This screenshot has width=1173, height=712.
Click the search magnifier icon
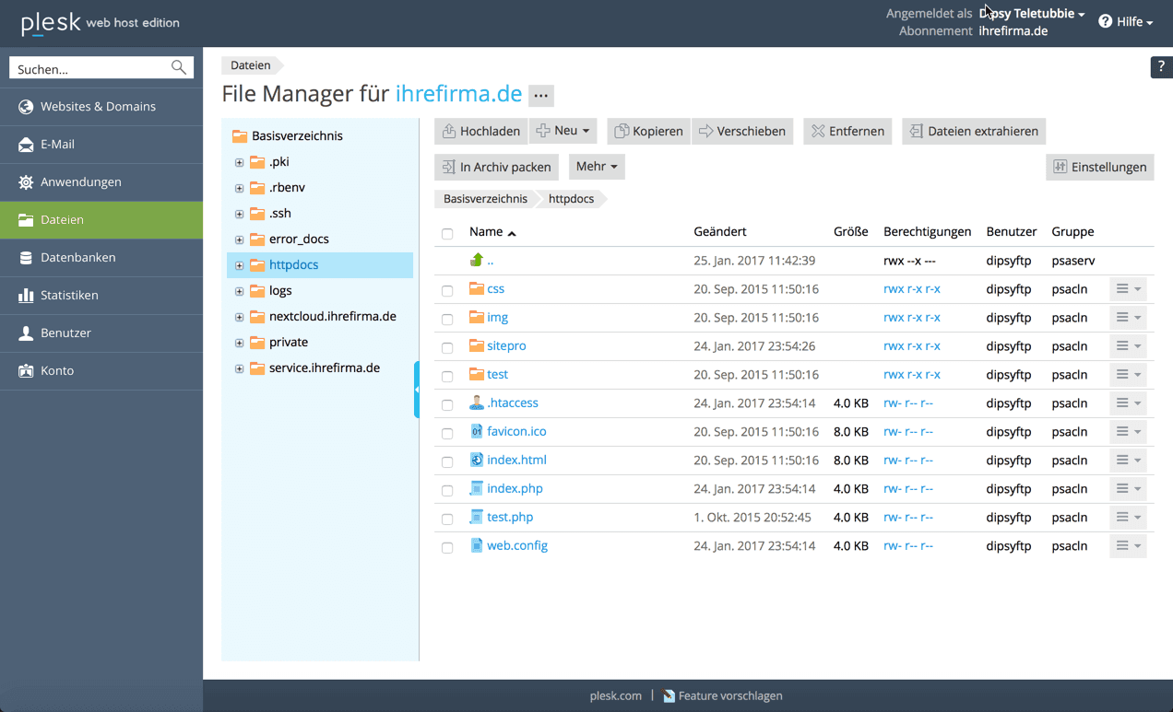[179, 67]
